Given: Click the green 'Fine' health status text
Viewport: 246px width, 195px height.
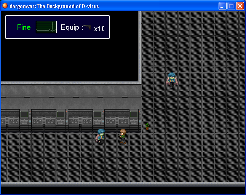Looking at the screenshot, I should coord(24,27).
